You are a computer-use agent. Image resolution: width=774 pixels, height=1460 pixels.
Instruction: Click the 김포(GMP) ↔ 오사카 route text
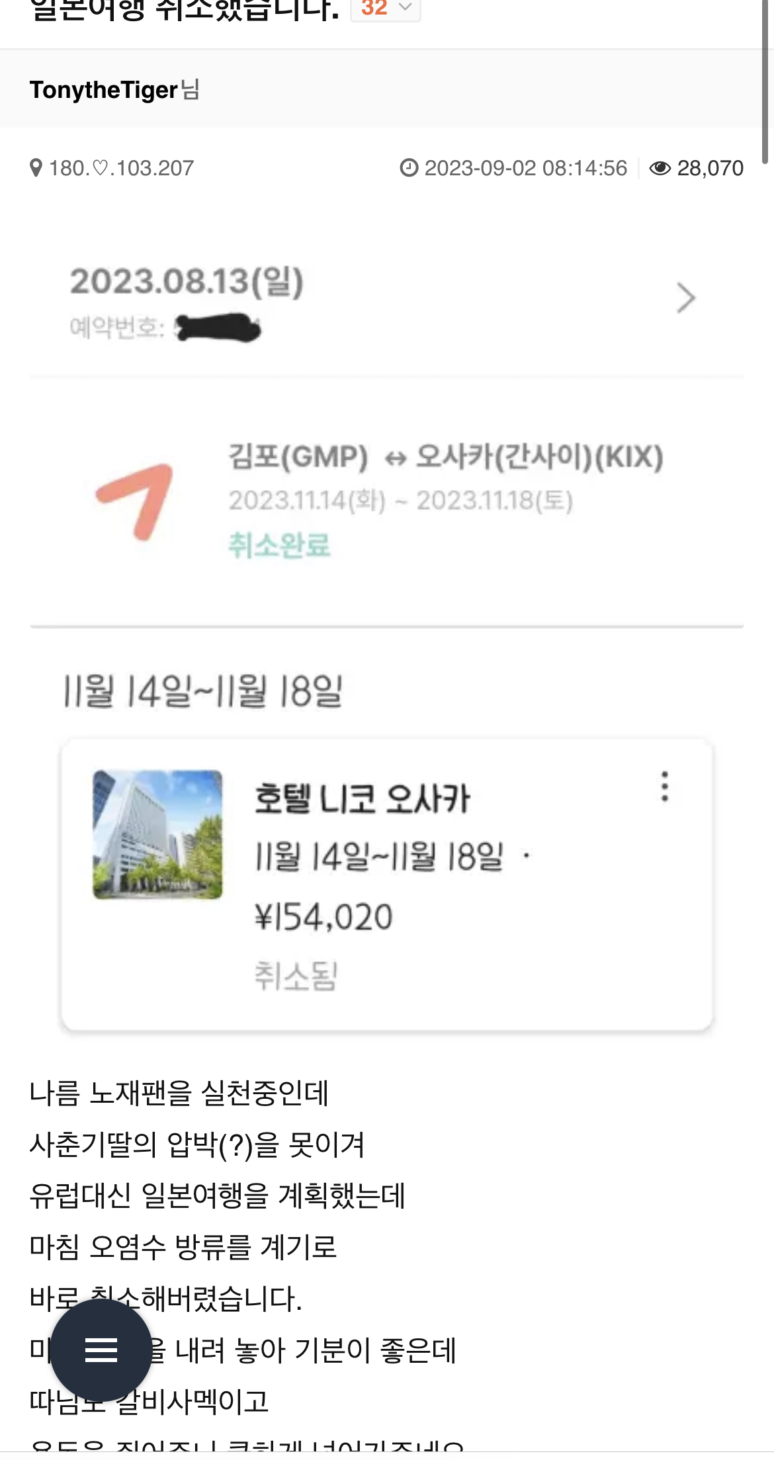tap(445, 457)
